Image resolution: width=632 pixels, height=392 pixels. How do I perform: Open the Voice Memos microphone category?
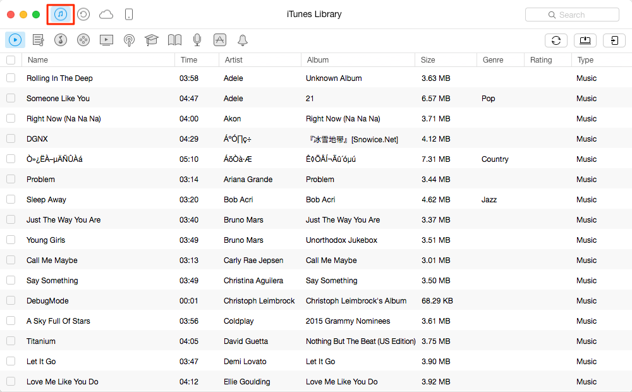click(197, 40)
